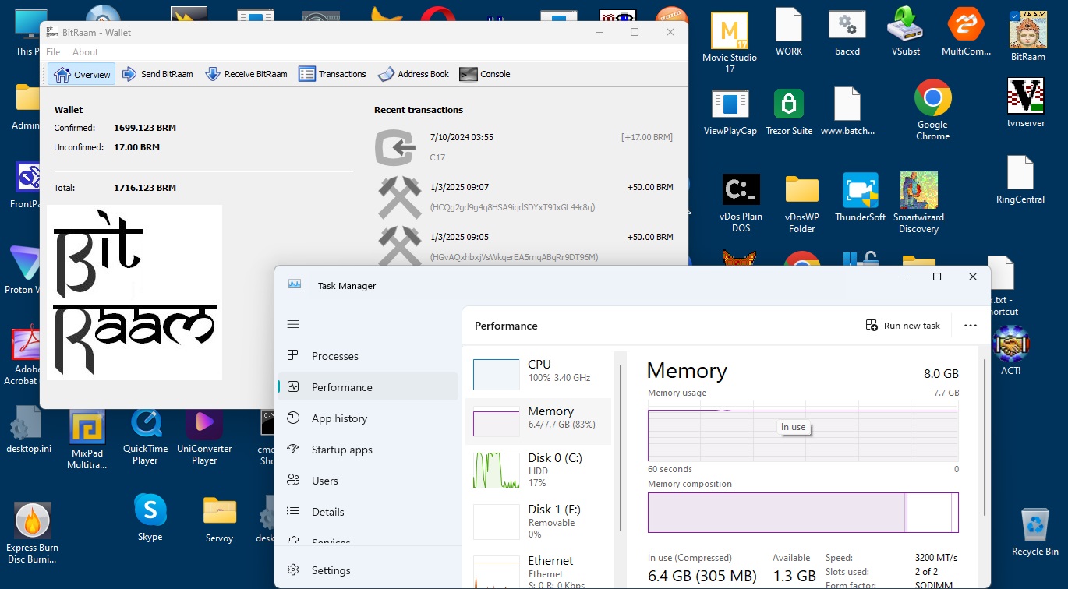1068x589 pixels.
Task: Open the File menu in BitRaam
Action: [53, 52]
